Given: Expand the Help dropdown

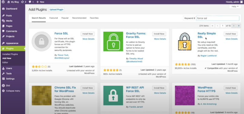Looking at the screenshot, I should [x=235, y=7].
